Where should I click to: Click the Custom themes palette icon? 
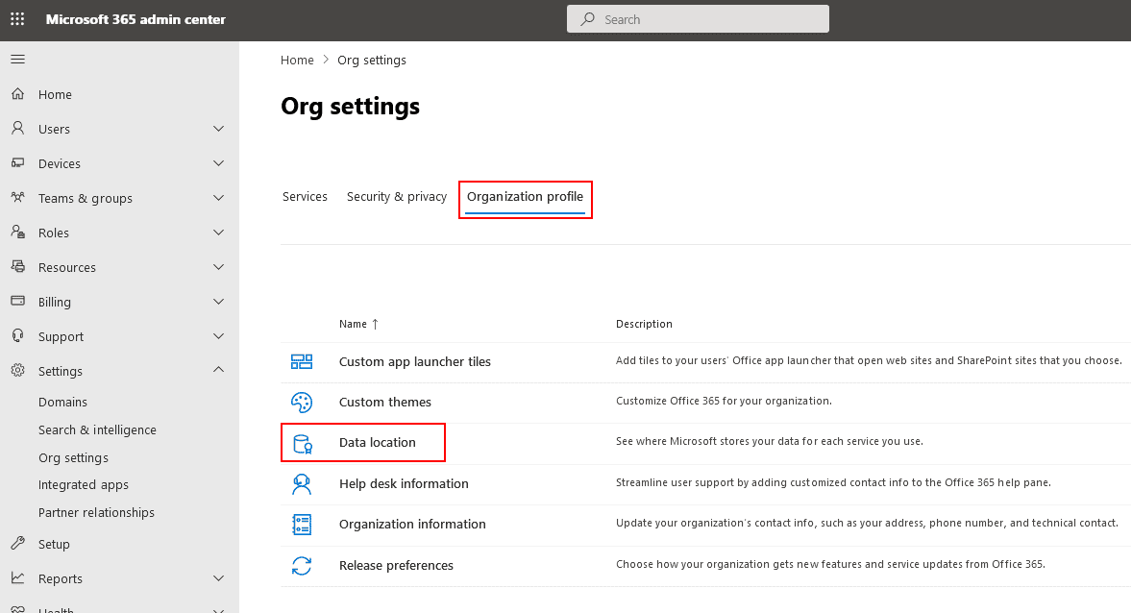pos(302,403)
